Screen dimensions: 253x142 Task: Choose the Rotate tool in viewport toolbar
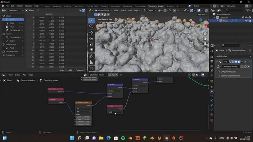[x=91, y=38]
